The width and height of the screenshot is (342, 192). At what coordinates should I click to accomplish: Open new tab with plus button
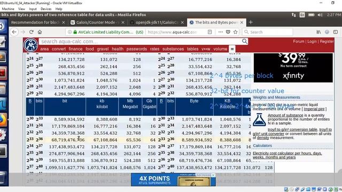[251, 22]
